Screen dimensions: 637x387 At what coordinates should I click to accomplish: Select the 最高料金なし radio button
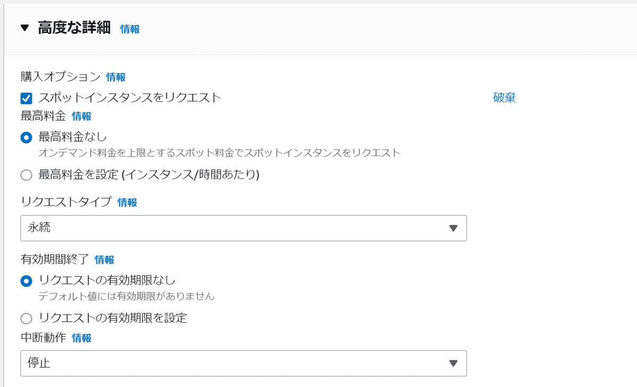[27, 137]
